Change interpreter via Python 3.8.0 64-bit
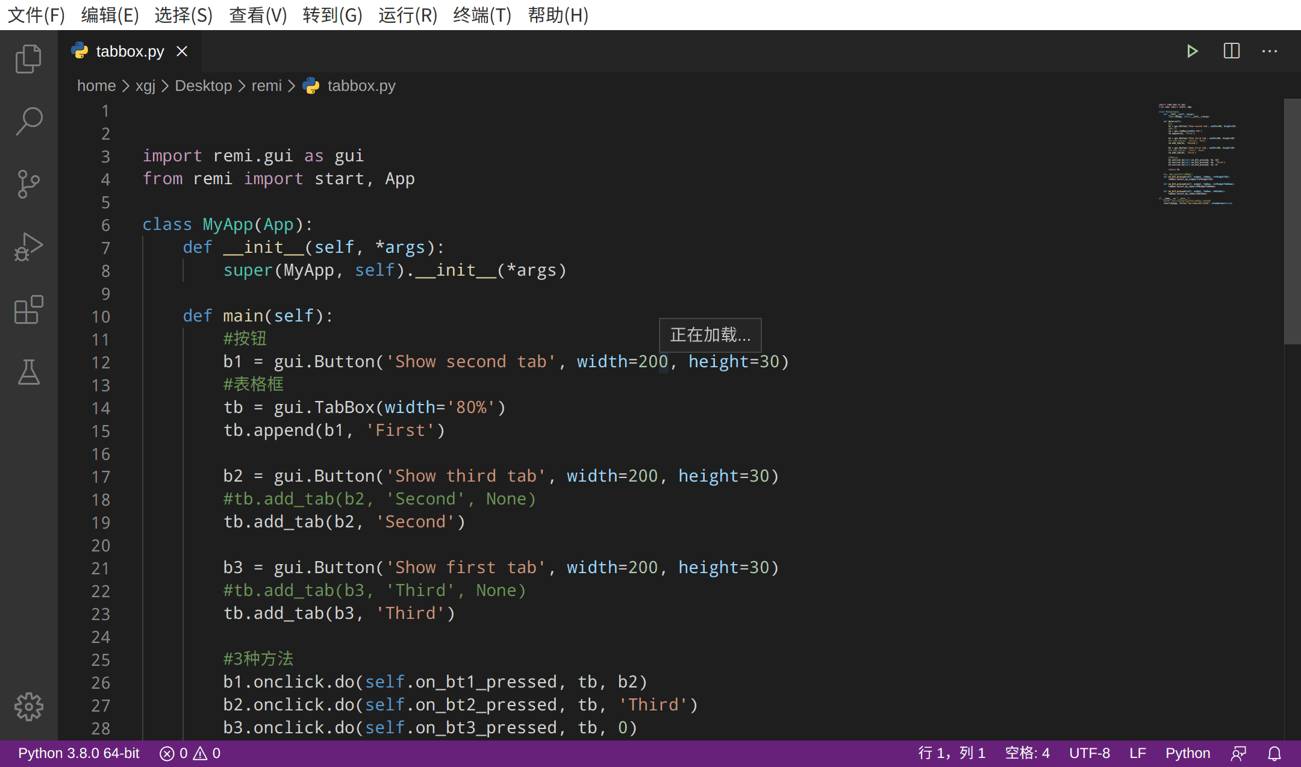This screenshot has height=767, width=1301. 78,753
